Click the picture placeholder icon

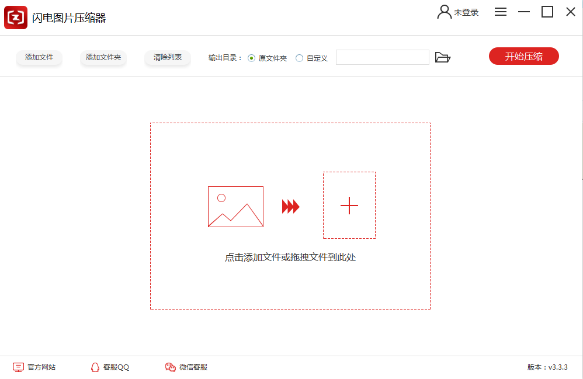coord(236,207)
